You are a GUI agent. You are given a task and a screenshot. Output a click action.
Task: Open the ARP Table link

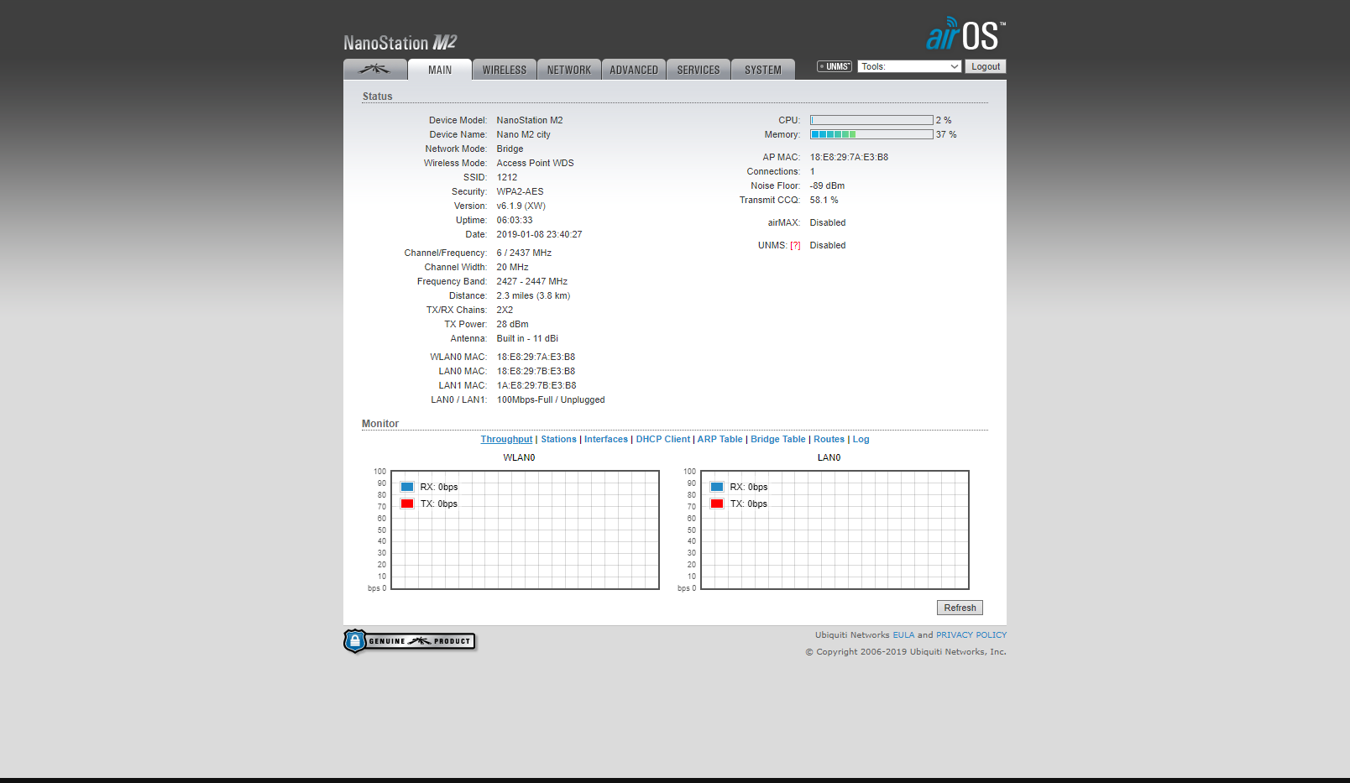click(x=720, y=440)
